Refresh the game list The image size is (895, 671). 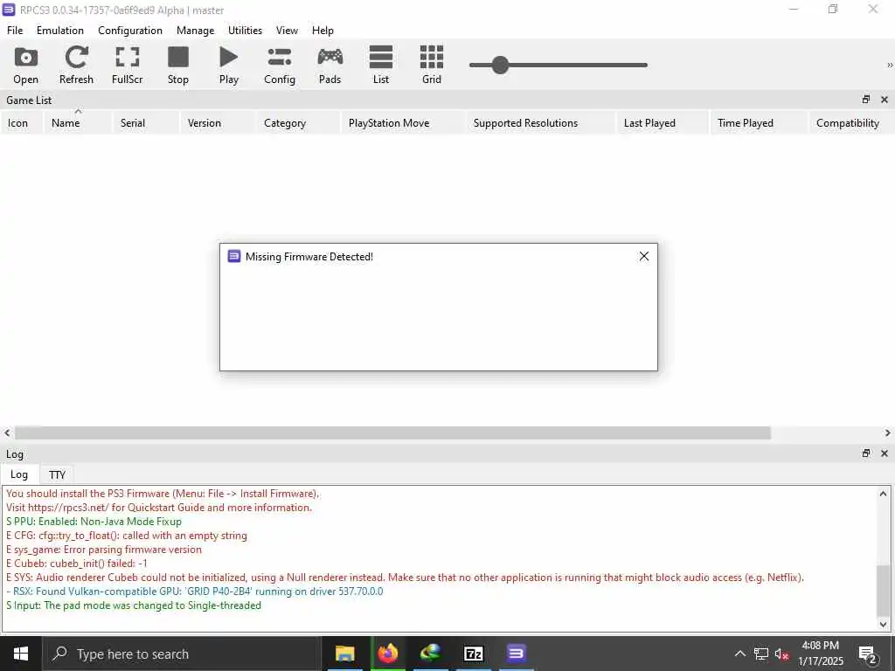77,65
